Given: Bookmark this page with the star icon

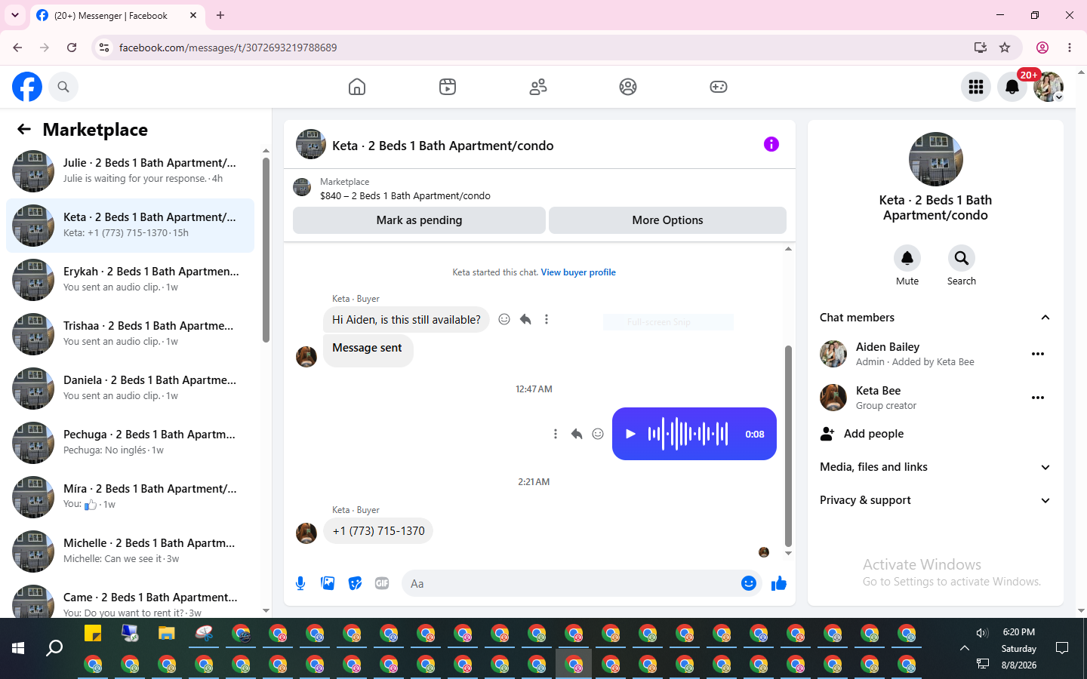Looking at the screenshot, I should point(1005,48).
